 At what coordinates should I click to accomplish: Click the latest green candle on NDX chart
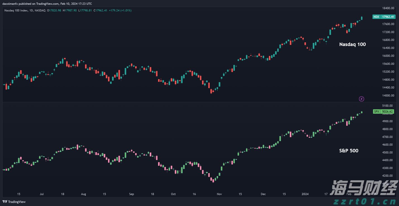coord(362,18)
